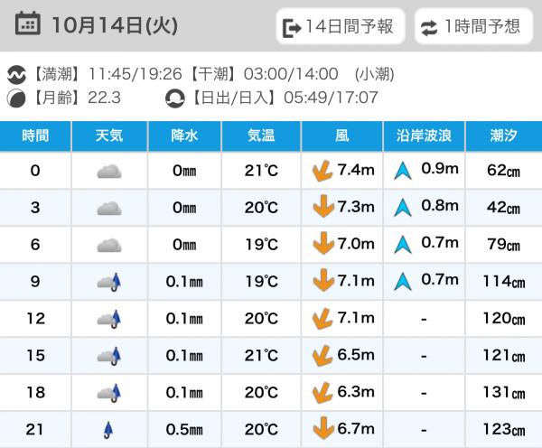Select the 沿岸波浪 column header

[424, 136]
